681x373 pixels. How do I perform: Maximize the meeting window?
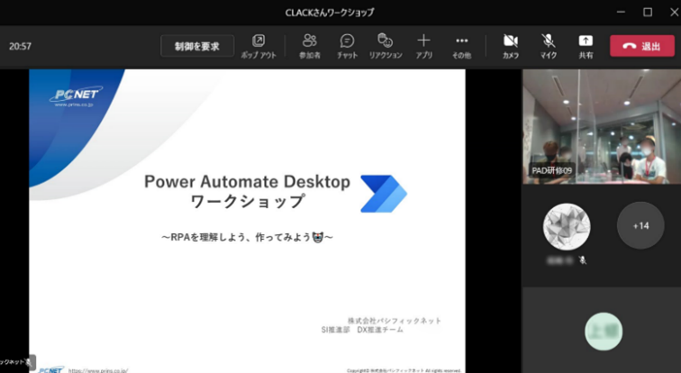click(648, 12)
